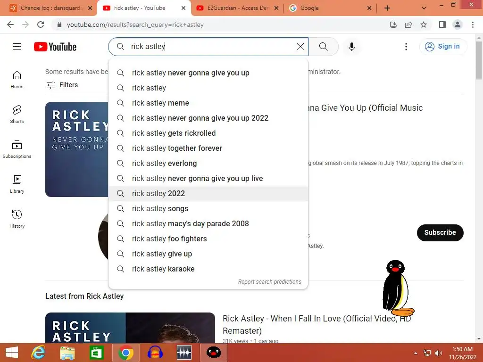Show hidden system tray icons

[416, 353]
